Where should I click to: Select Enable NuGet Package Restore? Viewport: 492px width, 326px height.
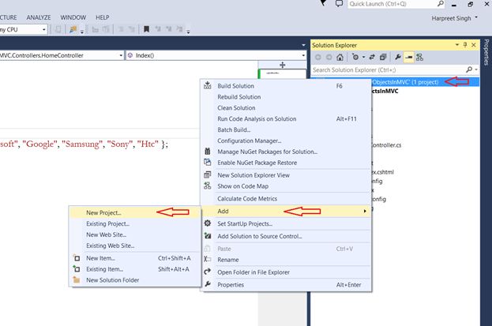coord(286,163)
